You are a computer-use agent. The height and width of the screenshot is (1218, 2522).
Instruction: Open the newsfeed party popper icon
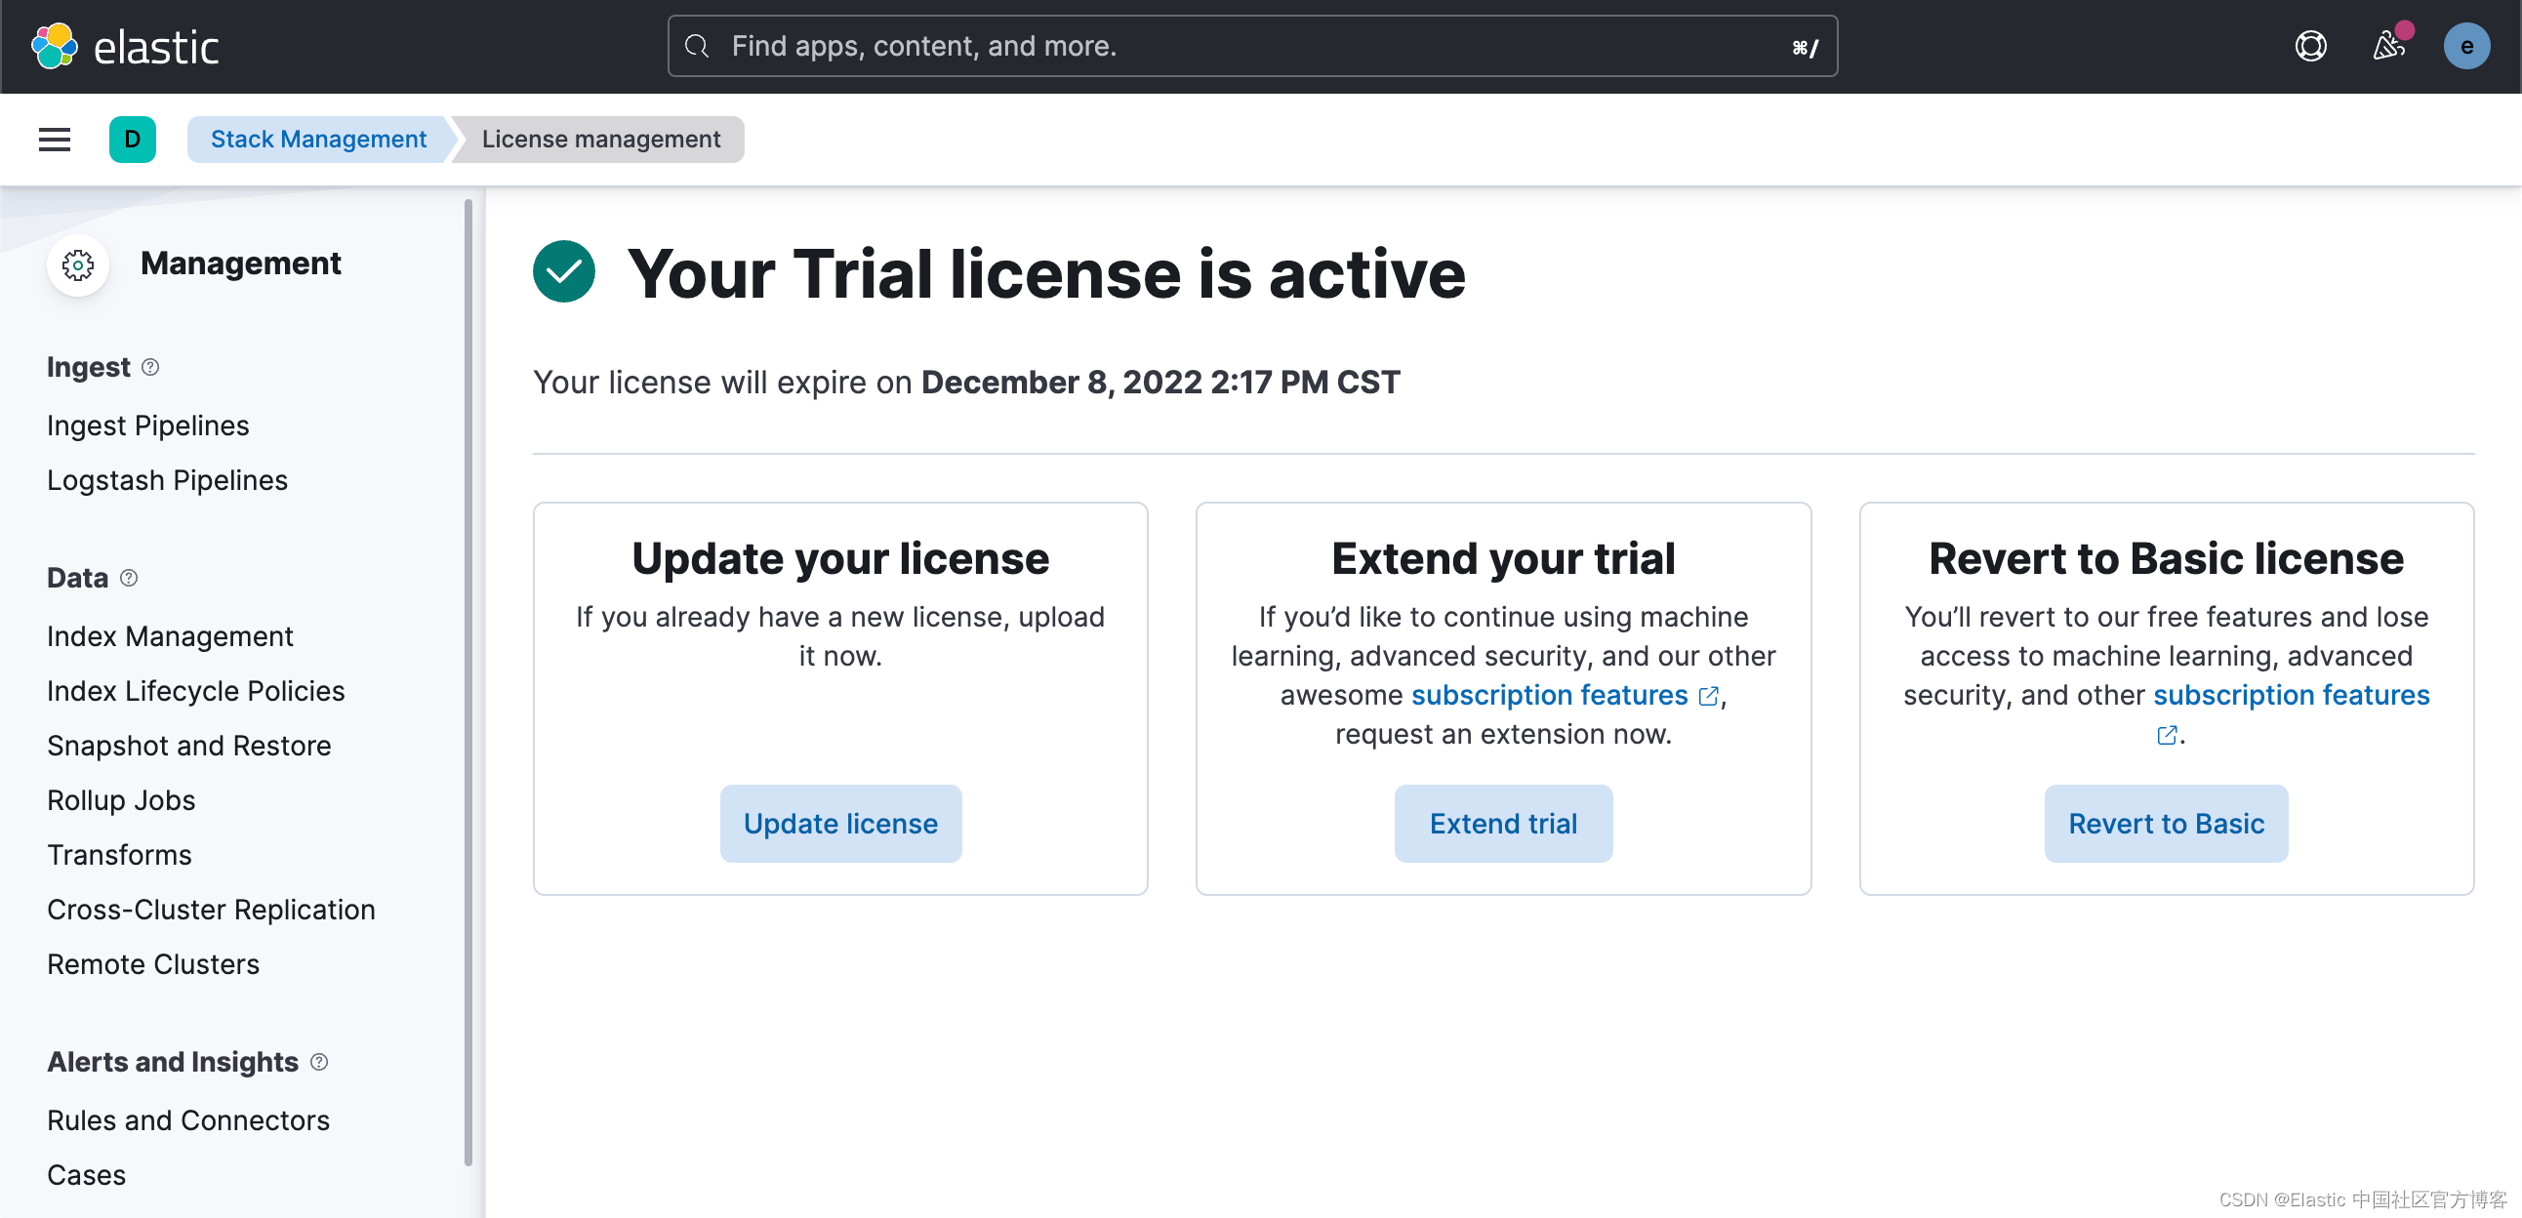[x=2389, y=46]
